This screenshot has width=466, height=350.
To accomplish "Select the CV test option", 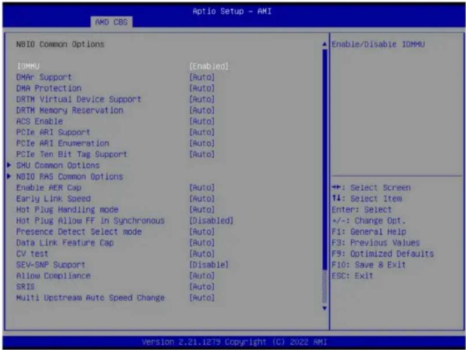I will (x=32, y=254).
